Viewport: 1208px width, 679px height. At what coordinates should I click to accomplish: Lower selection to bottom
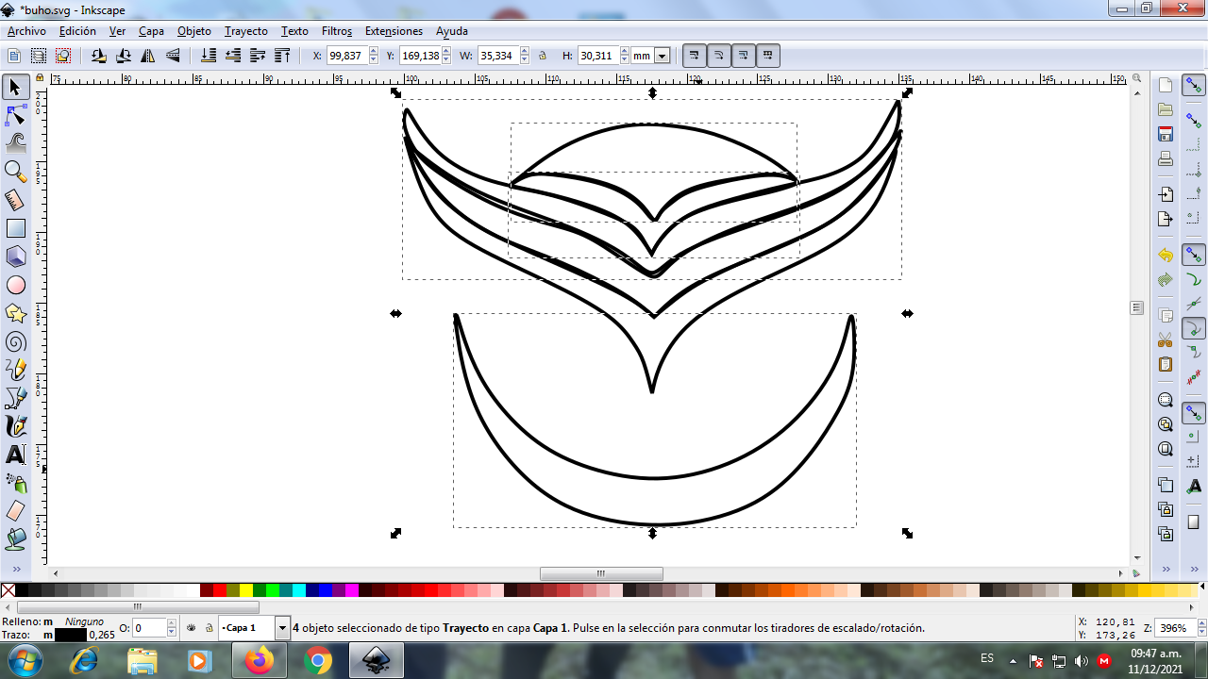click(209, 56)
